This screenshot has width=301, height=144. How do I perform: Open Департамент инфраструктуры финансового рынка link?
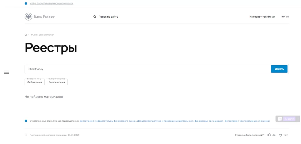(108, 121)
